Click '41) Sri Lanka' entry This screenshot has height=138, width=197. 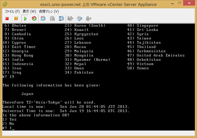coord(143,30)
